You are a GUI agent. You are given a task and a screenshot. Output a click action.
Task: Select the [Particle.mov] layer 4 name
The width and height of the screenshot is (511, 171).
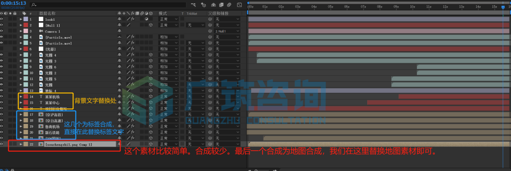(x=58, y=37)
